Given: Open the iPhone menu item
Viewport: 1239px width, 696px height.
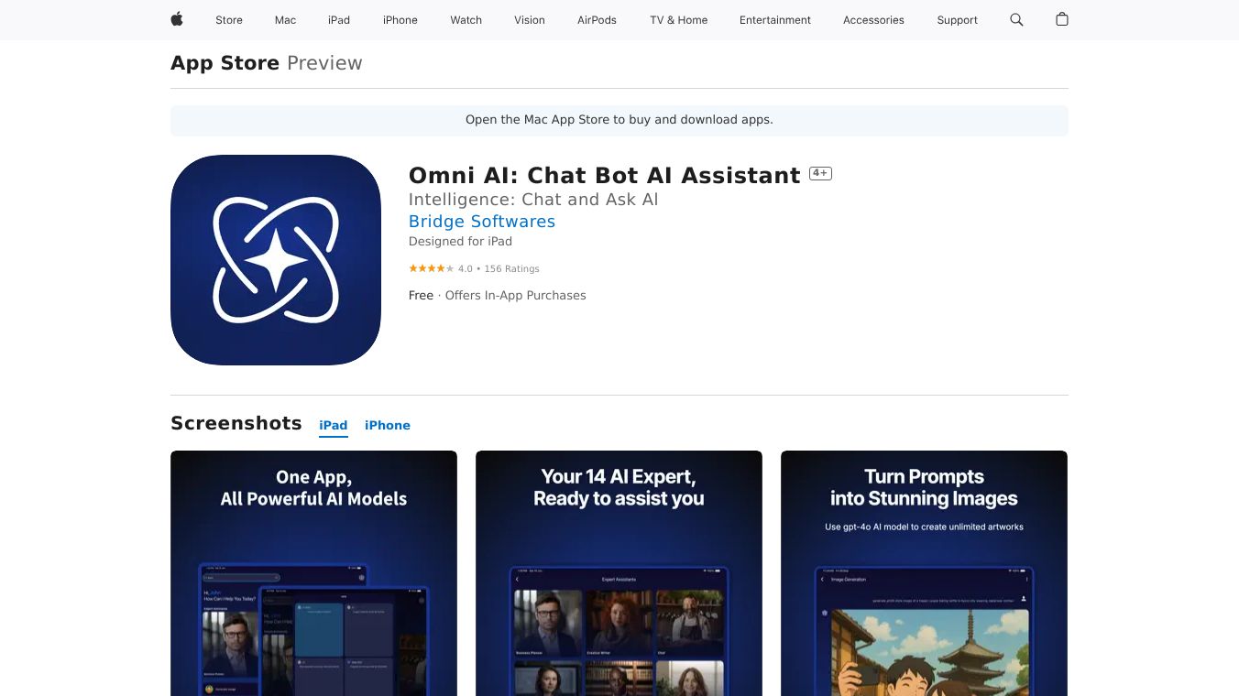Looking at the screenshot, I should pyautogui.click(x=400, y=20).
